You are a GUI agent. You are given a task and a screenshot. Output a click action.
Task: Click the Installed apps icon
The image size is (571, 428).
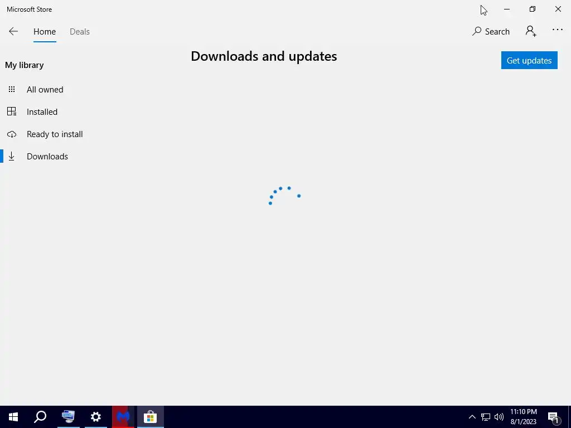point(12,111)
